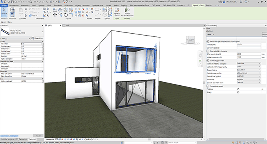
Task: Toggle the Překlady checkbox
Action: (238, 89)
